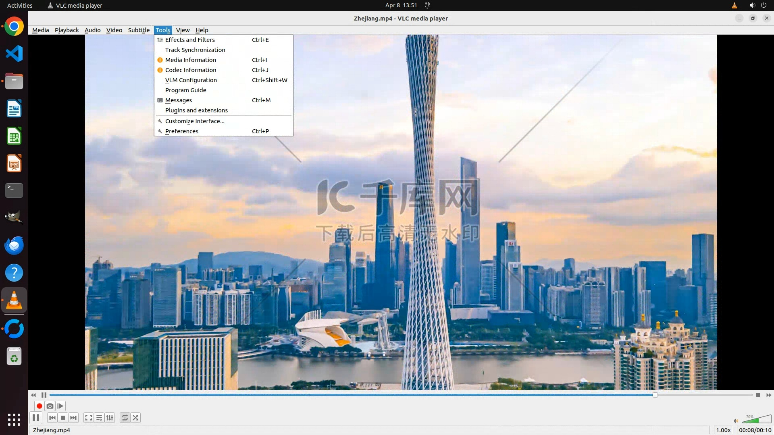The image size is (774, 435).
Task: Choose Preferences from Tools menu
Action: [x=182, y=131]
